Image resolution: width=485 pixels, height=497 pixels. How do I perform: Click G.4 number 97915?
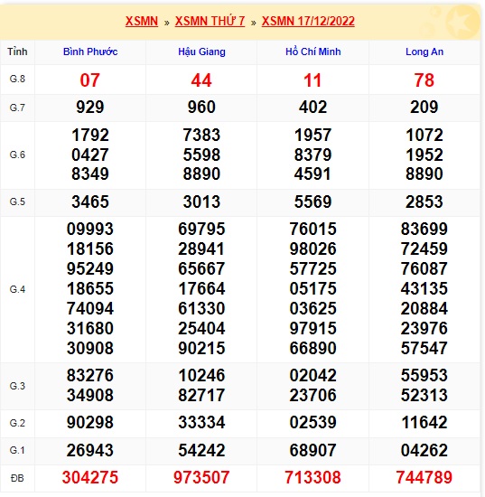[313, 329]
